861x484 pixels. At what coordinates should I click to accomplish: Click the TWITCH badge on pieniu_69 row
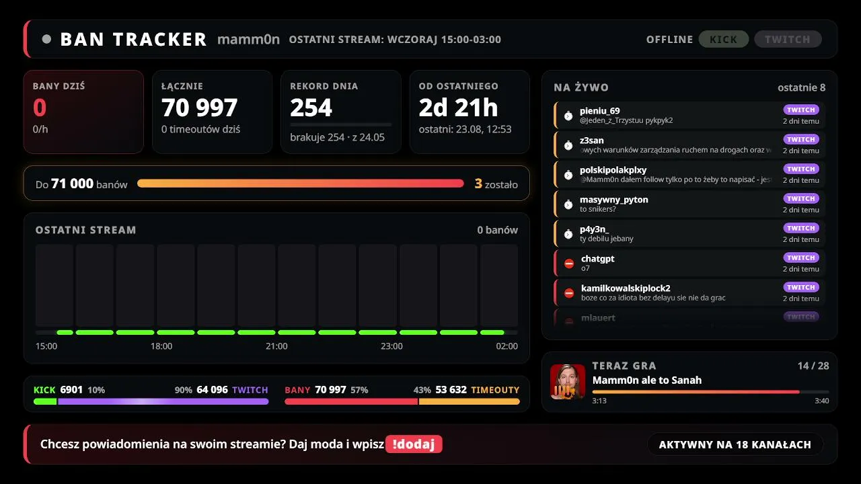pos(800,110)
